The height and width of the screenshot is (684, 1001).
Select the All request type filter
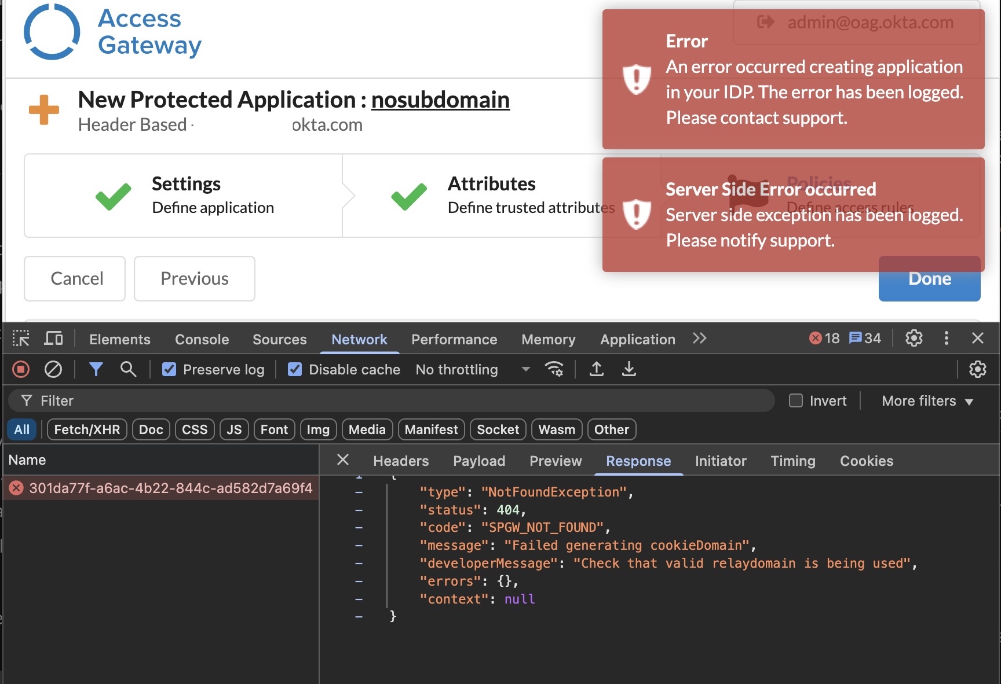(22, 429)
